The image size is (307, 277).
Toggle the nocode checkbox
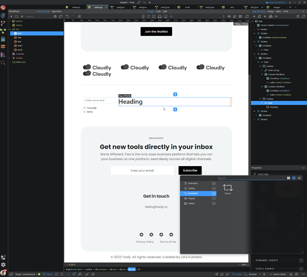[84, 108]
